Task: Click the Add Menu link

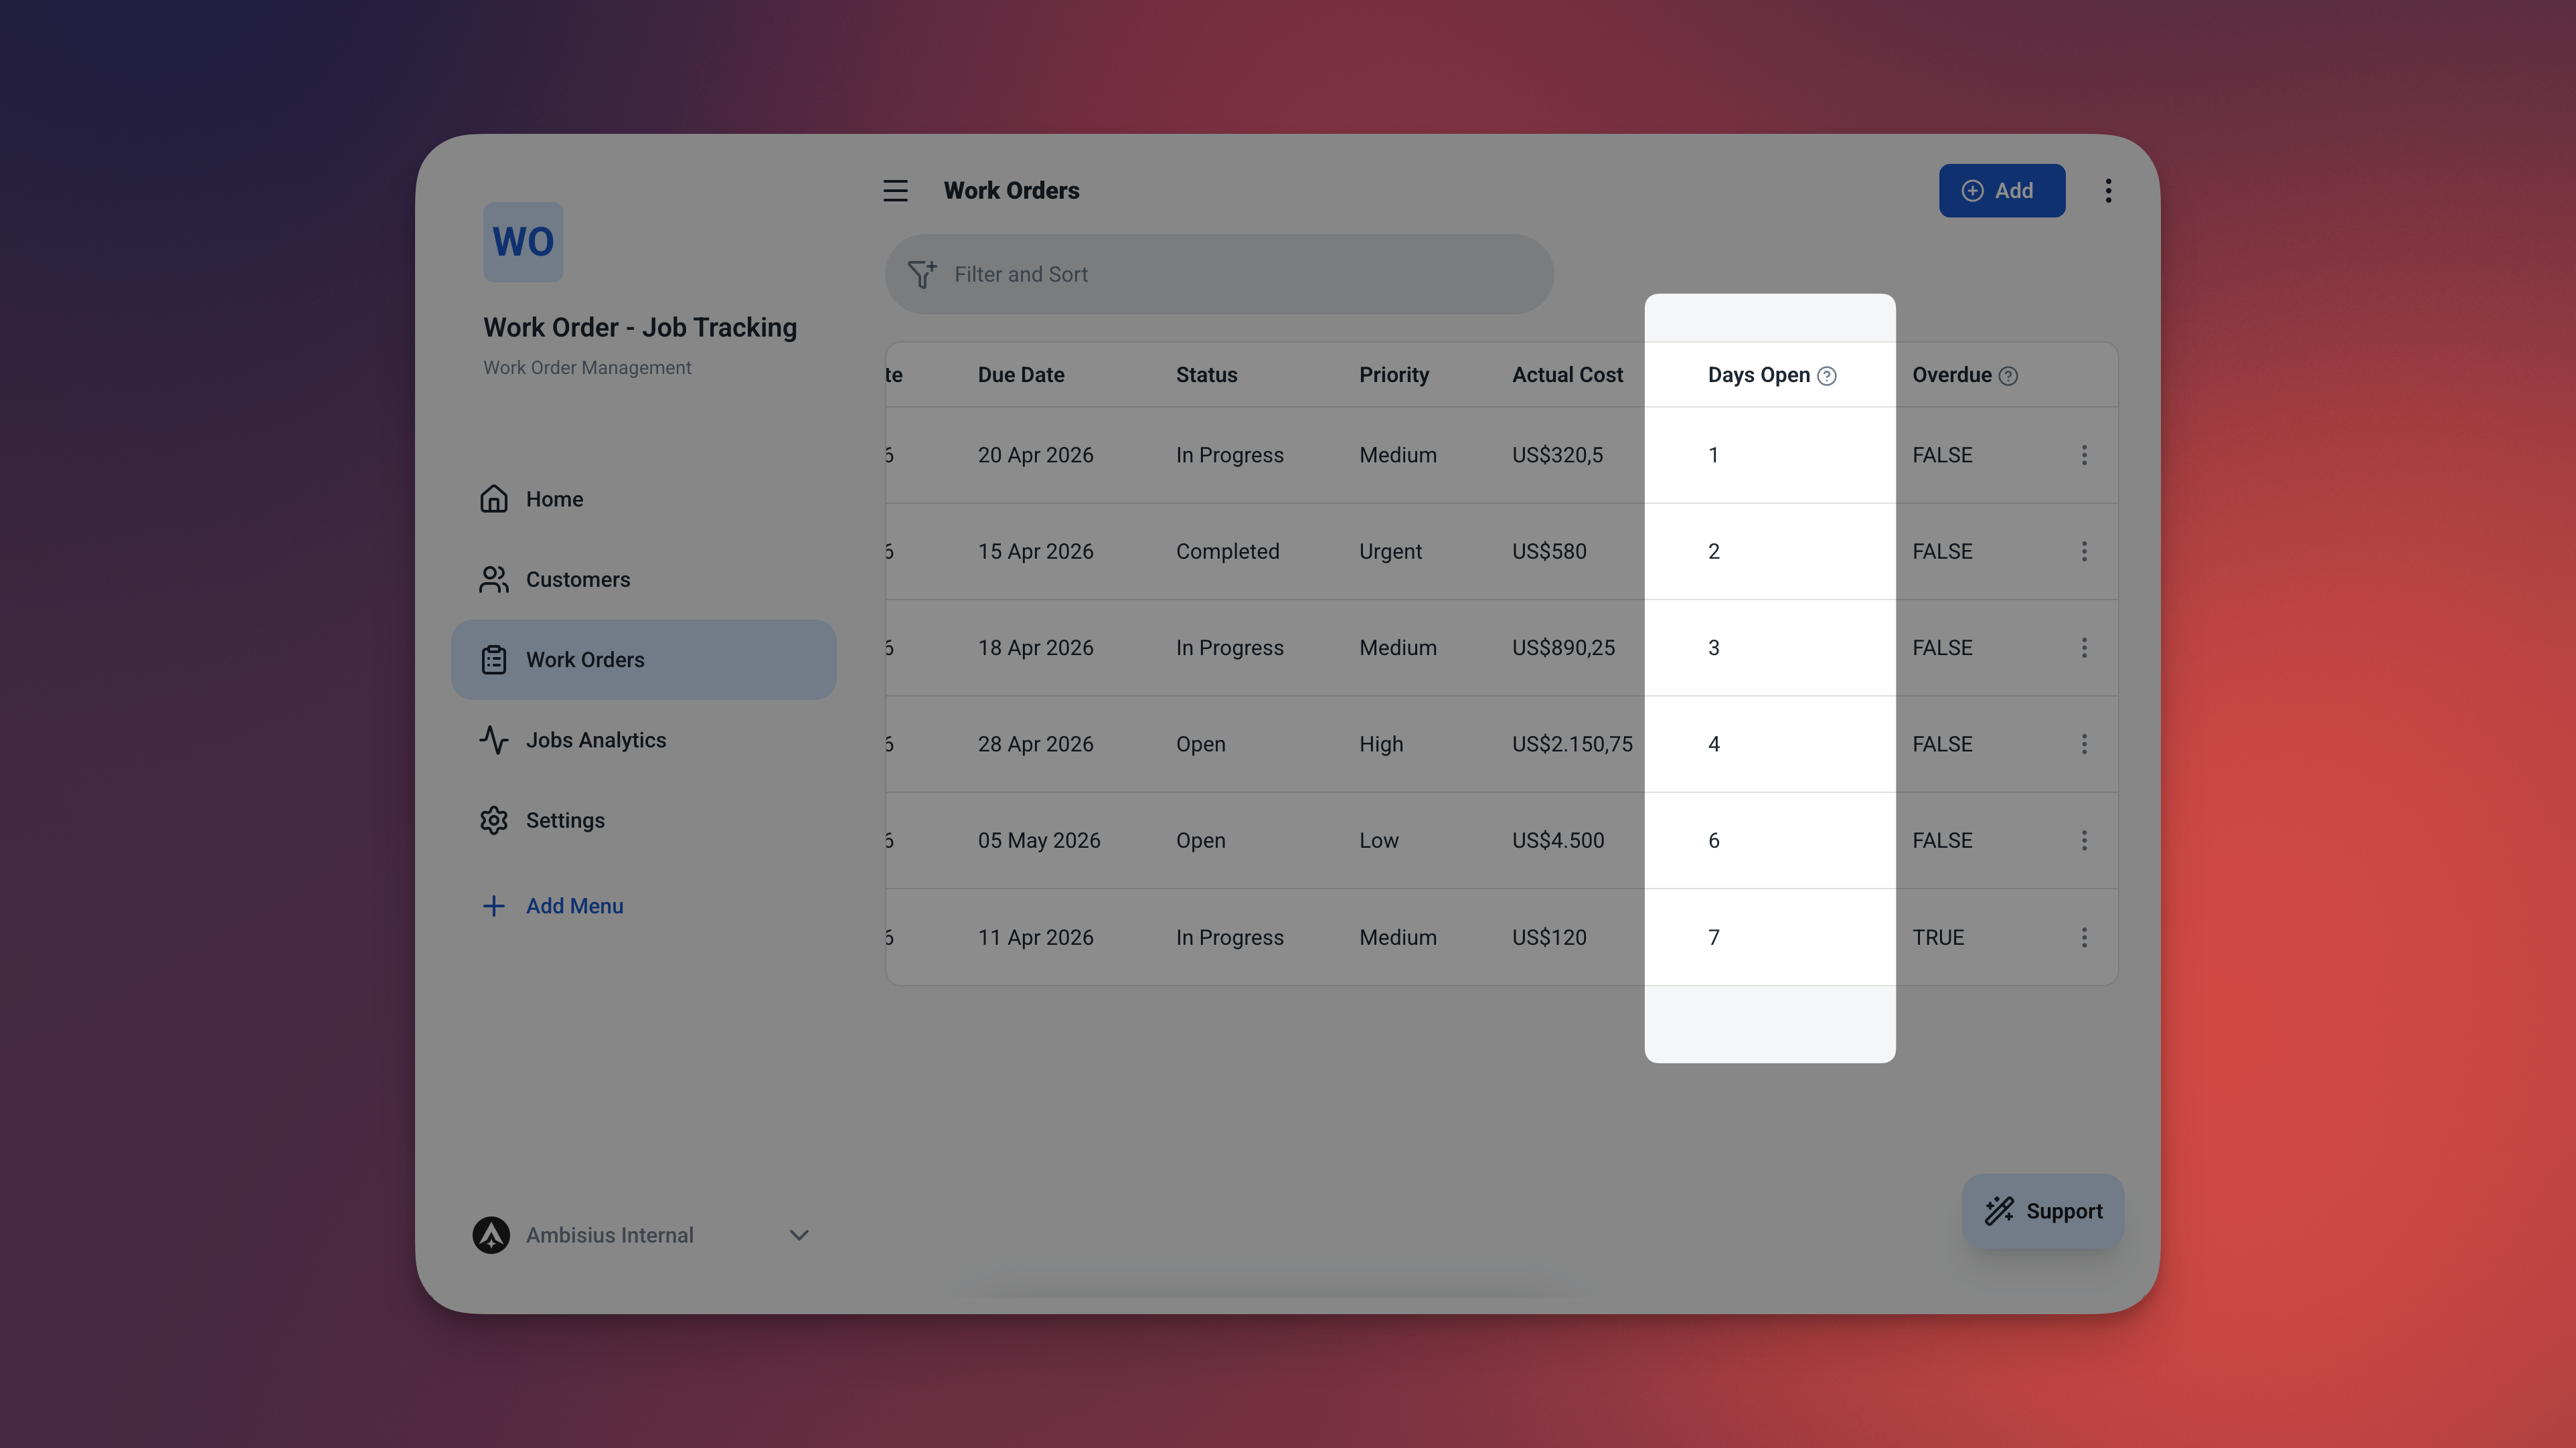Action: (x=574, y=905)
